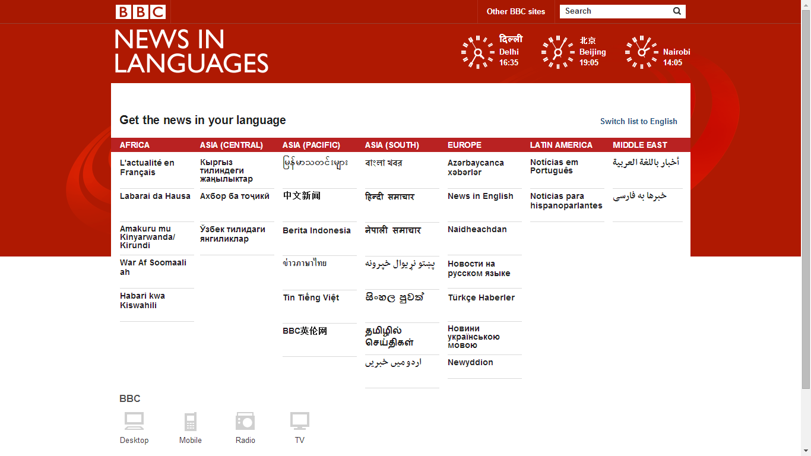Viewport: 811px width, 456px height.
Task: Open the Burmese news link
Action: pos(315,163)
